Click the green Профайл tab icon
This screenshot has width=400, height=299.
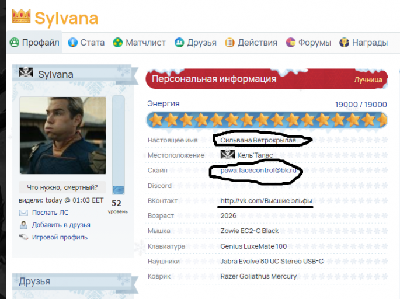coord(15,43)
